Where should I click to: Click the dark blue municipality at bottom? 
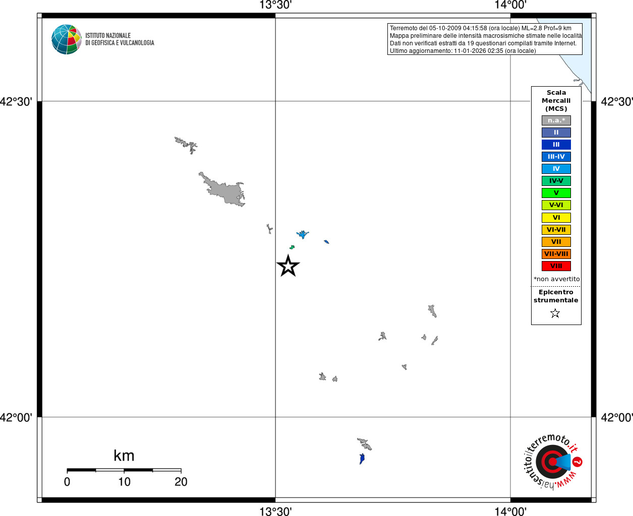362,459
